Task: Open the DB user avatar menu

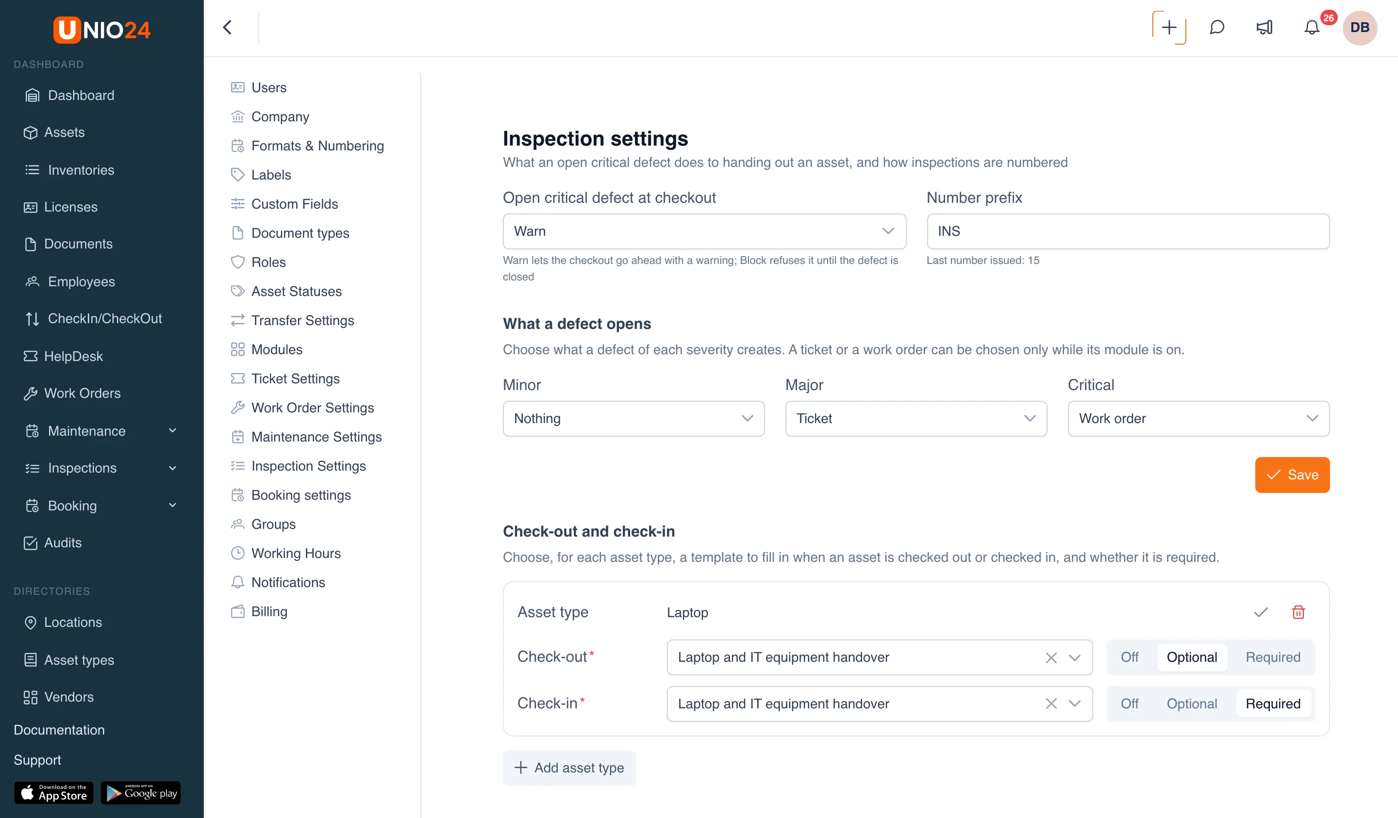Action: (x=1360, y=27)
